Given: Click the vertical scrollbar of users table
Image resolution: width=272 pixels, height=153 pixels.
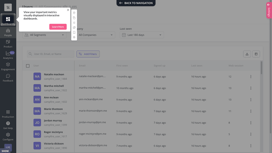Looking at the screenshot, I should point(261,68).
